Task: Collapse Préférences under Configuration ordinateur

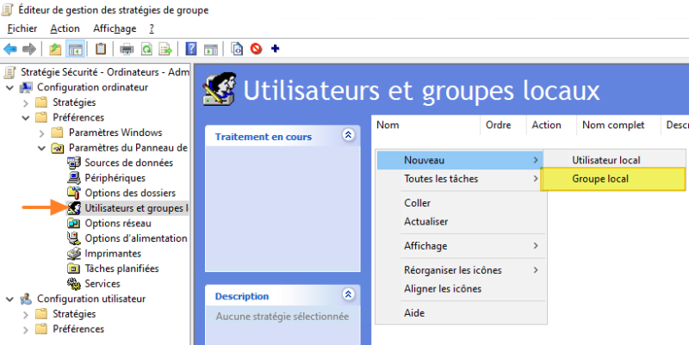Action: click(26, 118)
